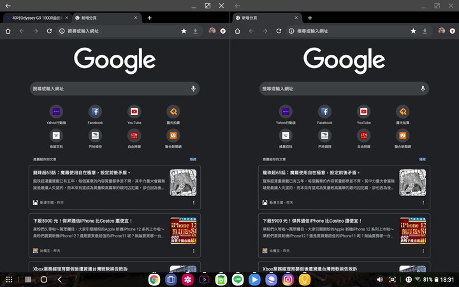Open the profile avatar in the left Chrome window
Image resolution: width=459 pixels, height=287 pixels.
coord(212,31)
